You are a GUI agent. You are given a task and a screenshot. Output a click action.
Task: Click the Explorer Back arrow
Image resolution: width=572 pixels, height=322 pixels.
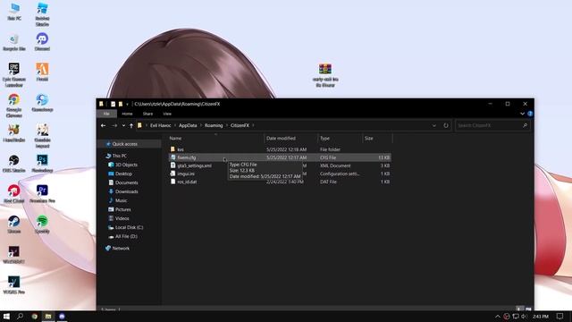[104, 125]
